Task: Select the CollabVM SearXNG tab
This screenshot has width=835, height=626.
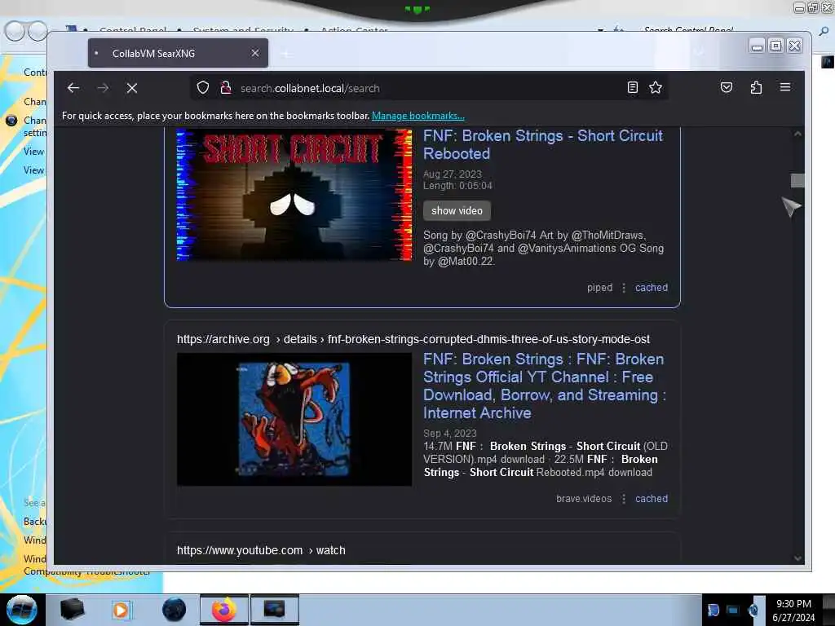Action: tap(178, 53)
